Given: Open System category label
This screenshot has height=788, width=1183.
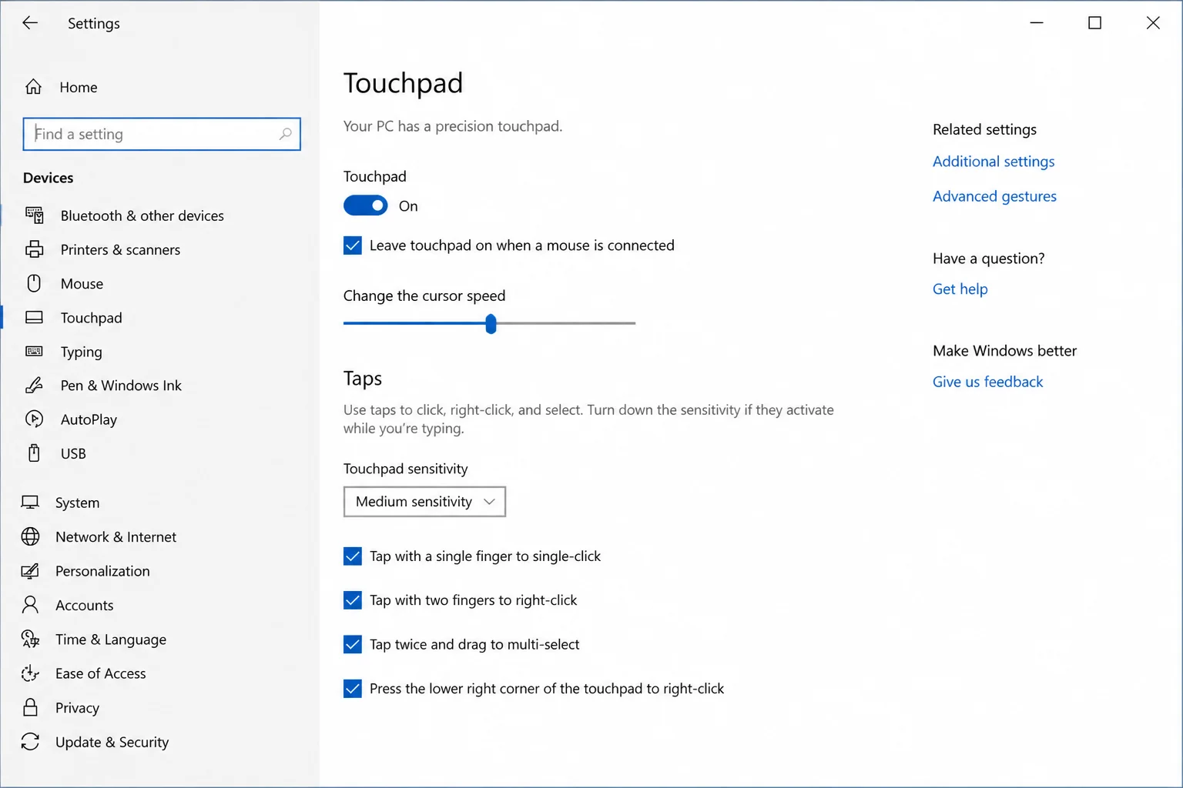Looking at the screenshot, I should click(x=77, y=503).
